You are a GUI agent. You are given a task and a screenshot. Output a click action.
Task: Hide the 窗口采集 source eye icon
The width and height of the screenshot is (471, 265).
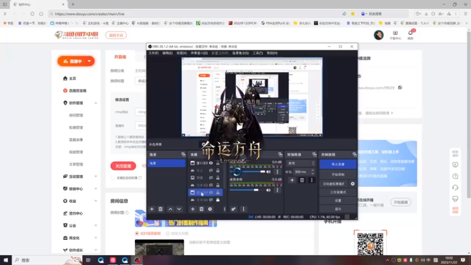click(x=211, y=163)
